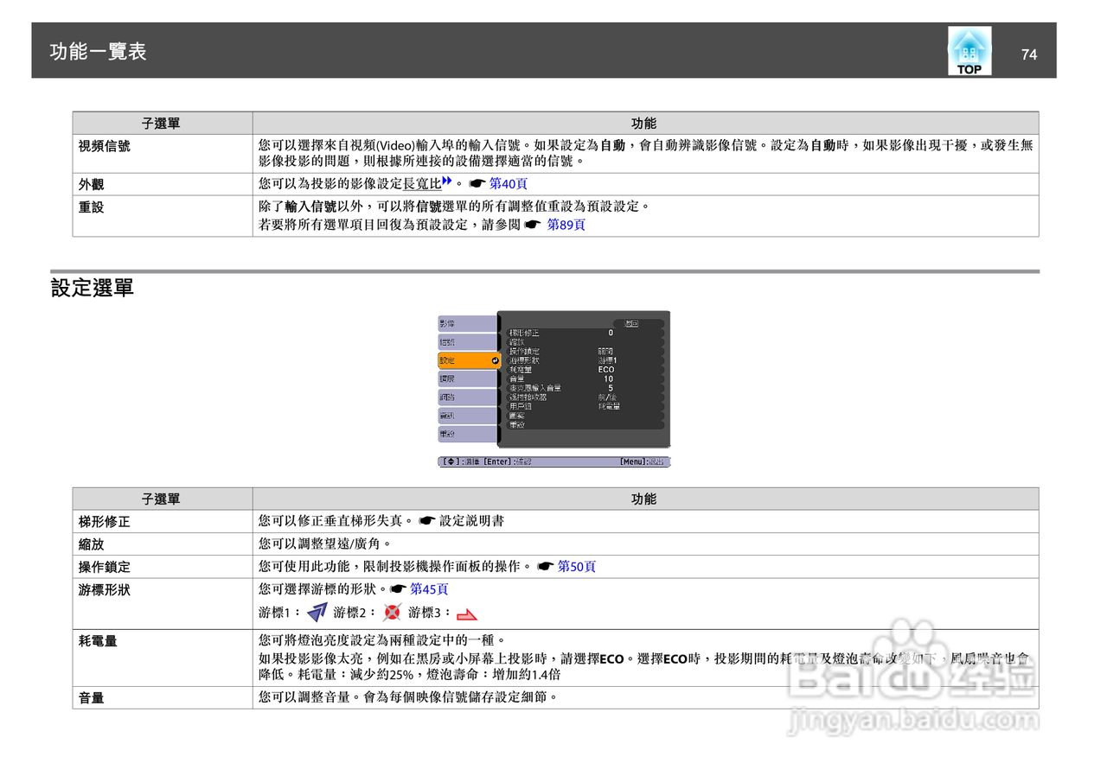The height and width of the screenshot is (782, 1107).
Task: Click the page number 74
Action: tap(1029, 54)
